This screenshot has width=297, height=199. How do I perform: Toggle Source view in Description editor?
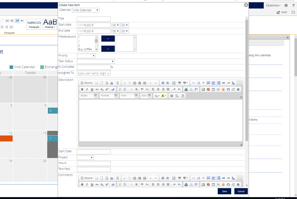(x=86, y=83)
